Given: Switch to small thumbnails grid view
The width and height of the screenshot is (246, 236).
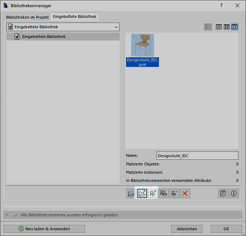Looking at the screenshot, I should [227, 27].
